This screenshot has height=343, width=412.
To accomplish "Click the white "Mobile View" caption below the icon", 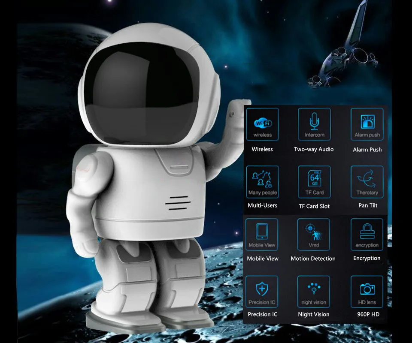I will coord(263,259).
